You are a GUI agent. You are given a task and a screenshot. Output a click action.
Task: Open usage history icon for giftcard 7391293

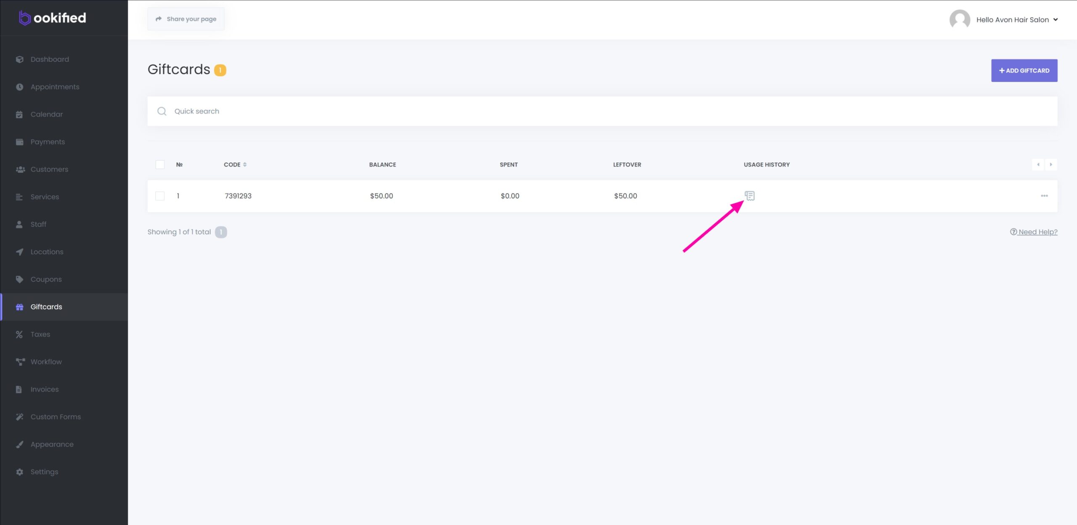(749, 196)
